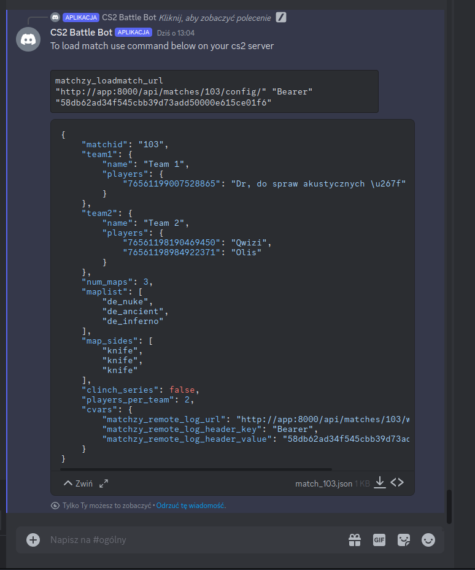Image resolution: width=475 pixels, height=570 pixels.
Task: Expand the file preview to fullscreen
Action: point(104,483)
